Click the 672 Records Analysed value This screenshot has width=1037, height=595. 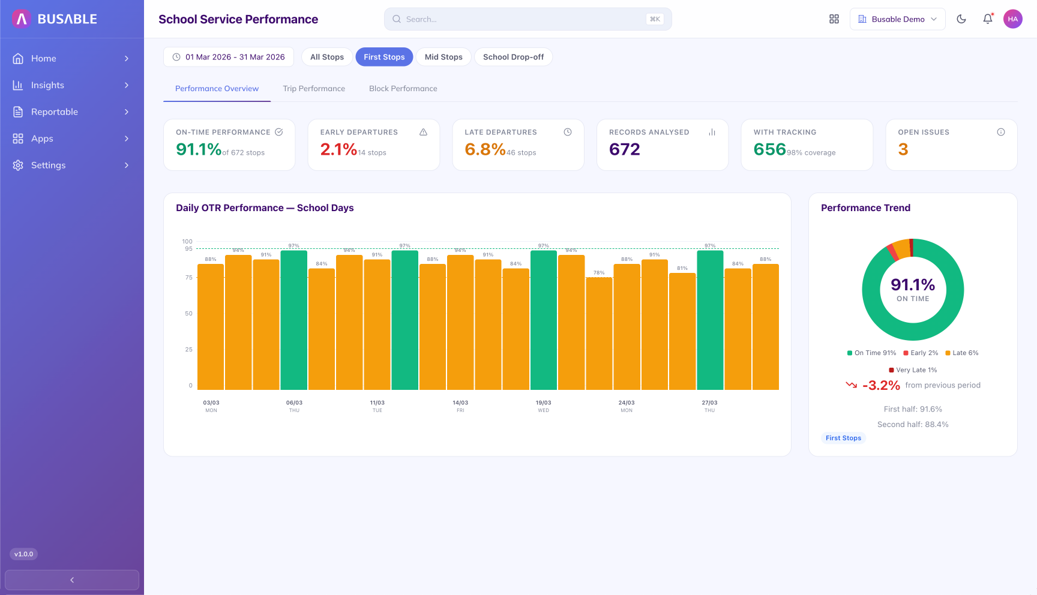[625, 149]
